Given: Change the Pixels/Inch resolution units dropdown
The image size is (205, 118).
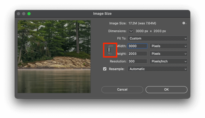Looking at the screenshot, I should click(168, 61).
